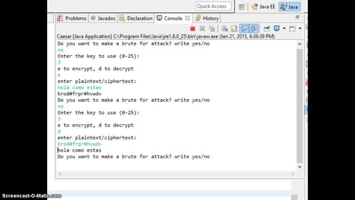Image resolution: width=355 pixels, height=200 pixels.
Task: Click the last 'Do you want to make a brute' line
Action: point(134,157)
